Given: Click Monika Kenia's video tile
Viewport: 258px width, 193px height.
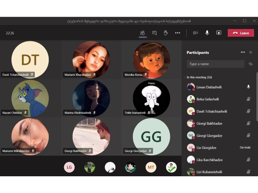Looking at the screenshot, I should pos(152,60).
